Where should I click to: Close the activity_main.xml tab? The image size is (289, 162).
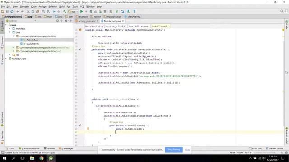click(x=98, y=21)
